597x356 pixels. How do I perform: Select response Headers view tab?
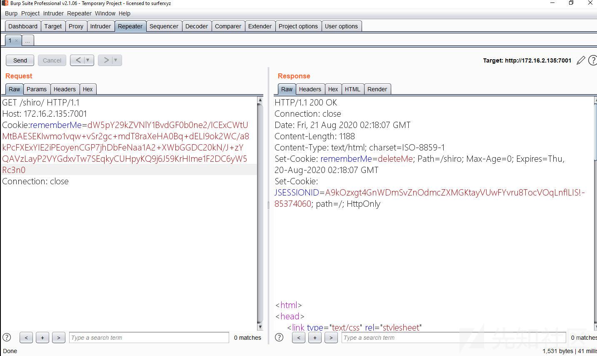pyautogui.click(x=310, y=89)
